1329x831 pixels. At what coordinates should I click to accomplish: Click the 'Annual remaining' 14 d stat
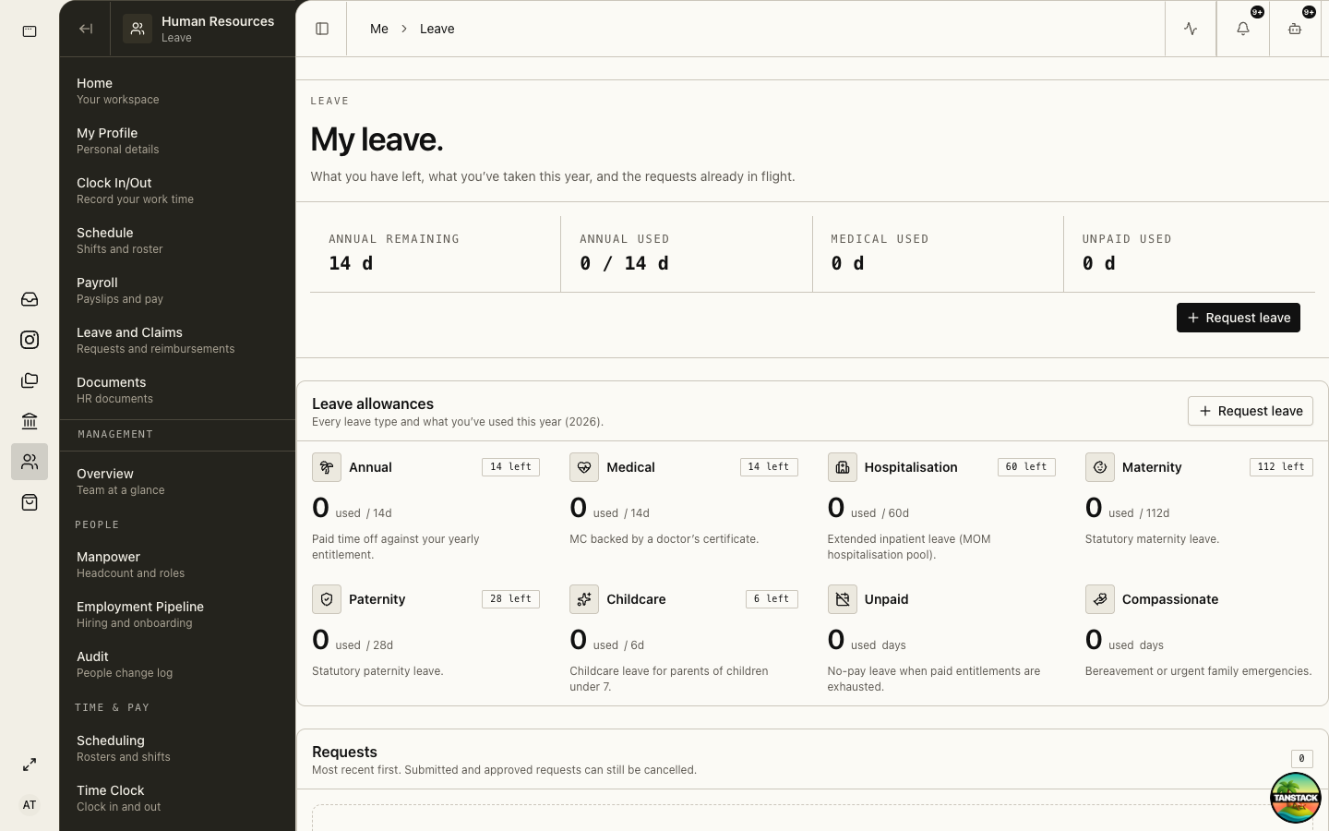pyautogui.click(x=435, y=254)
